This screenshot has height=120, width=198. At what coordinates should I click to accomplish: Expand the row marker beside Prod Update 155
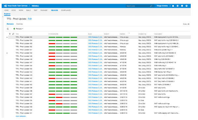pyautogui.click(x=7, y=37)
